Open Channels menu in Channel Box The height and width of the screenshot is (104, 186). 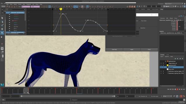[162, 18]
